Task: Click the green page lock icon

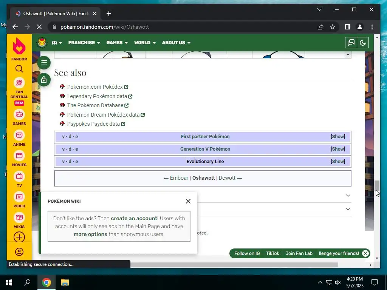Action: point(44,80)
